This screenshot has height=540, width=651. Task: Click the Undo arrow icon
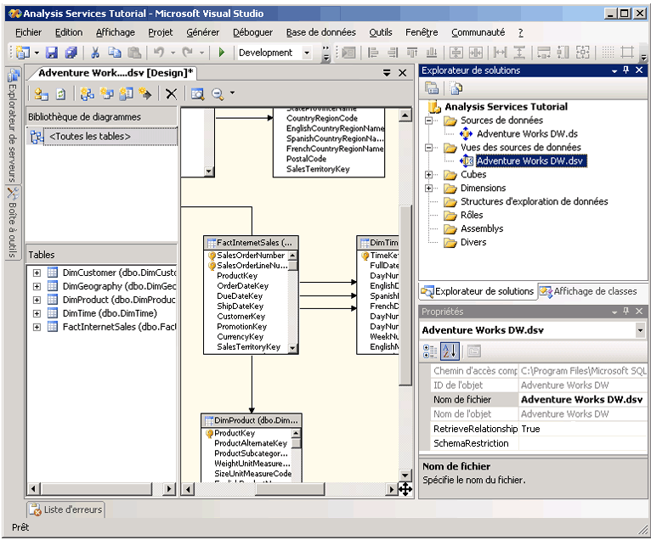(x=159, y=53)
